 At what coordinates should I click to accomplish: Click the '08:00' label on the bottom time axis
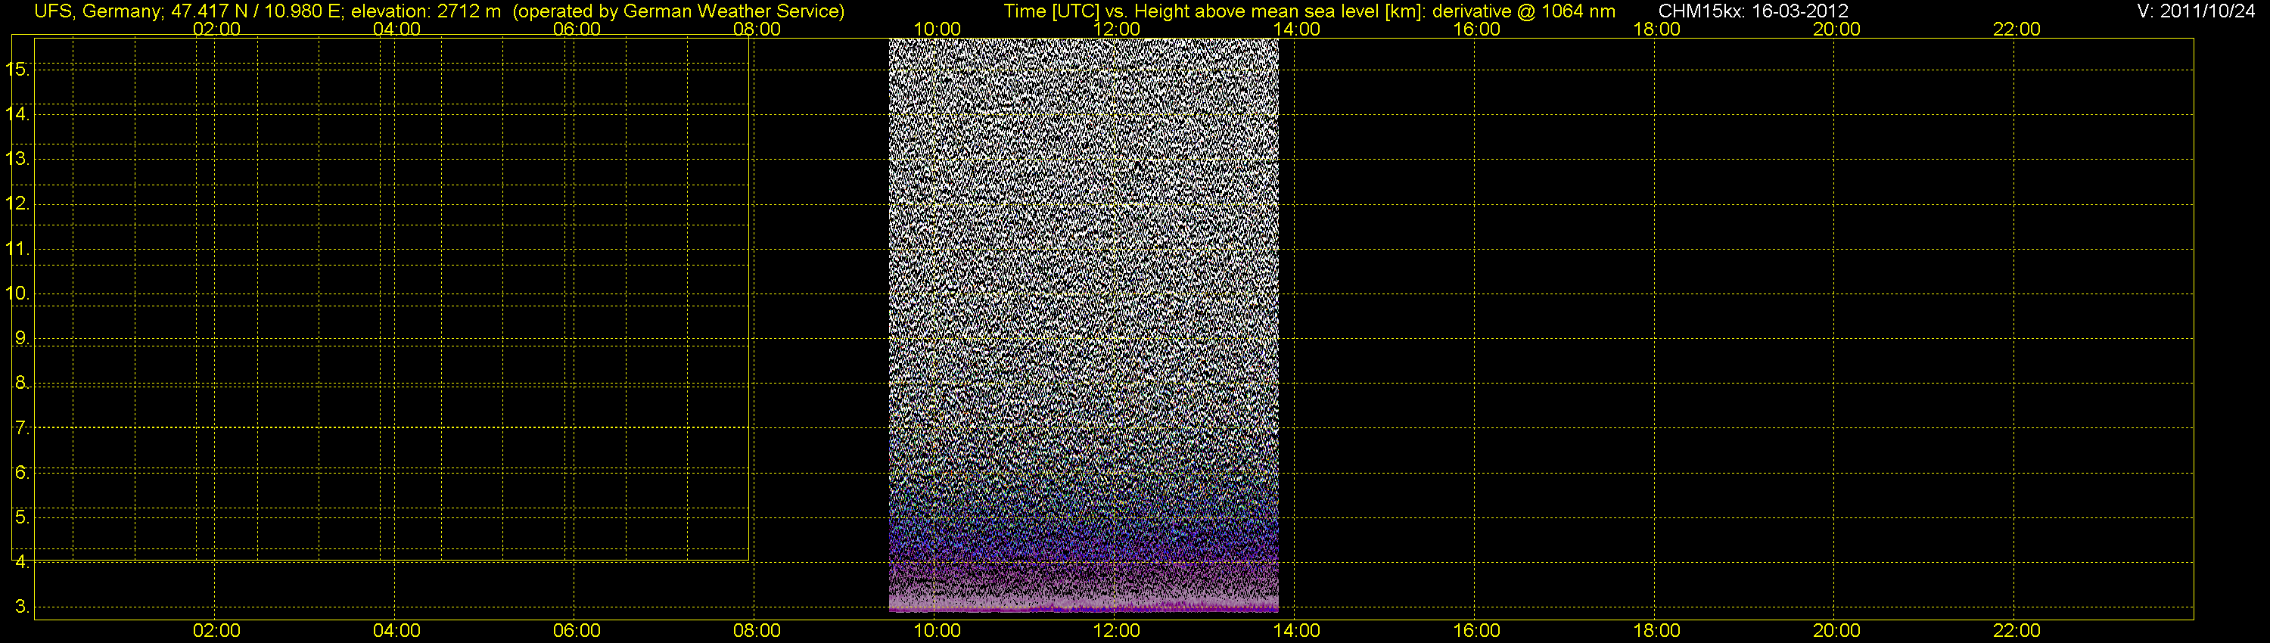(756, 631)
